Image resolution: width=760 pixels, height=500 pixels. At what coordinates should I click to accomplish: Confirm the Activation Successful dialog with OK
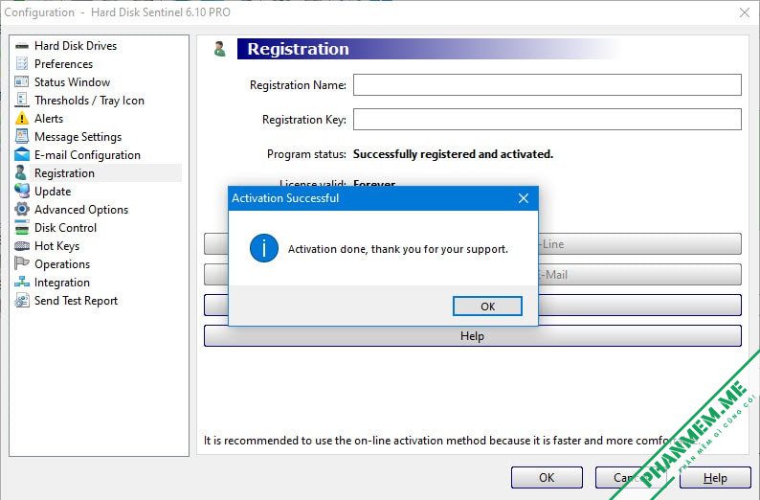[x=487, y=306]
